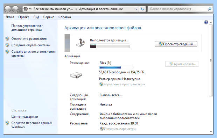Click the Back navigation arrow button
The width and height of the screenshot is (217, 138).
[x=8, y=9]
